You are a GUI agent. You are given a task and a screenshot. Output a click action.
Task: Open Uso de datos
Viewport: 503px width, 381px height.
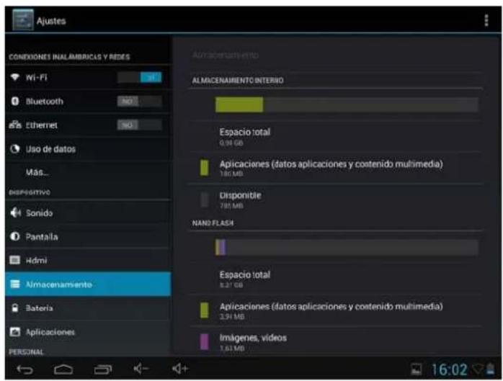tap(88, 149)
